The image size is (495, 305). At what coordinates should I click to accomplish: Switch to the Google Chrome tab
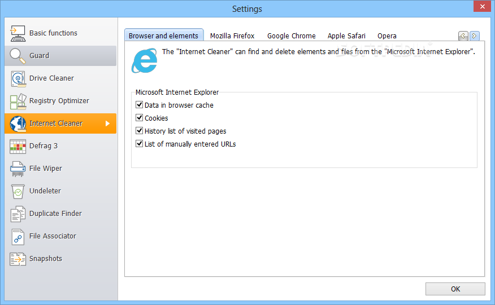pos(292,36)
